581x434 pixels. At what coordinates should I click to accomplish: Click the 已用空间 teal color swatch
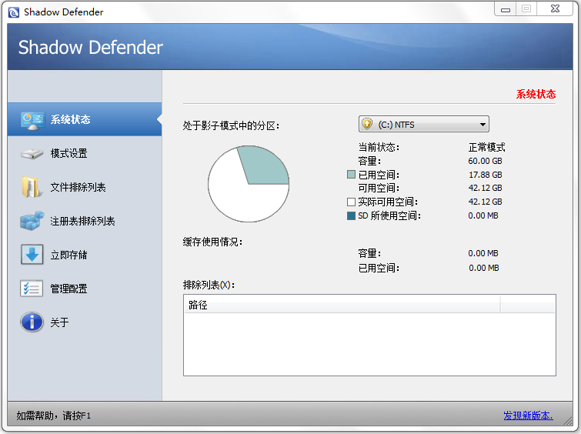[x=351, y=174]
